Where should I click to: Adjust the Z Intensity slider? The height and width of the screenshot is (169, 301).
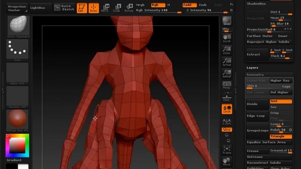207,10
